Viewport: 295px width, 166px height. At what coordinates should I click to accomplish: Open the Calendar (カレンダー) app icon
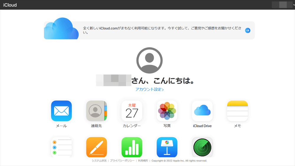[132, 111]
